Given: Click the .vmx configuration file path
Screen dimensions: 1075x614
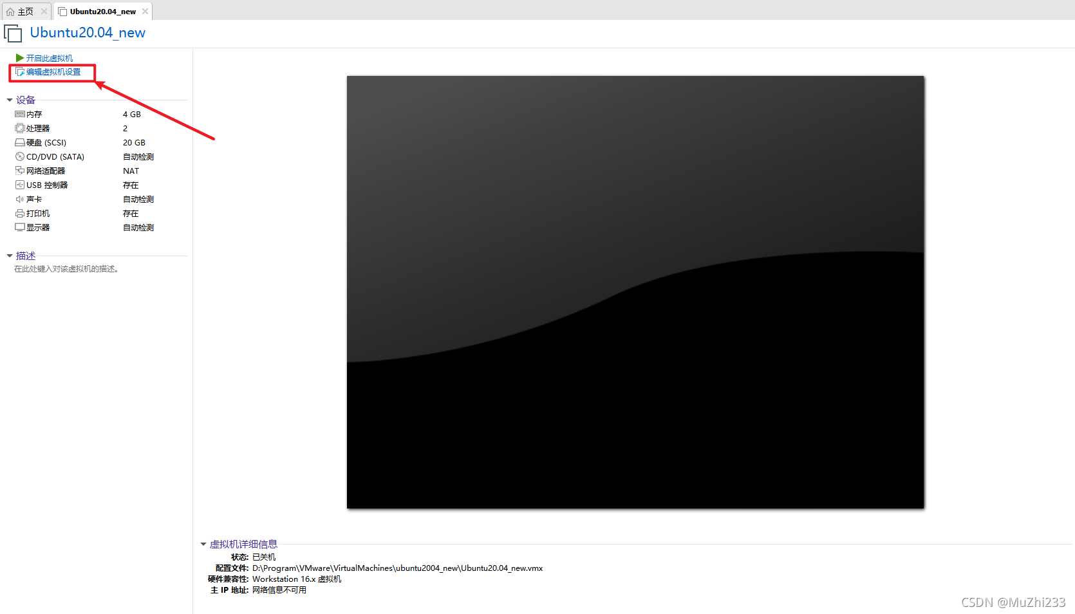Looking at the screenshot, I should pyautogui.click(x=398, y=568).
